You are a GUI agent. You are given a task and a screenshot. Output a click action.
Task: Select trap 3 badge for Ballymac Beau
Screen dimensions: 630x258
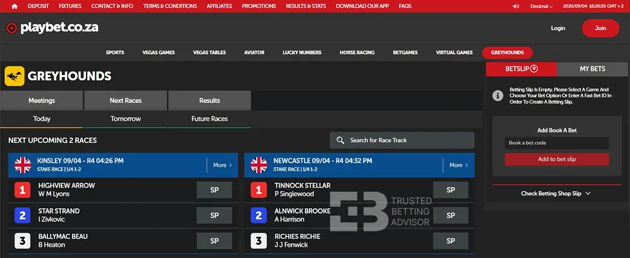point(22,241)
